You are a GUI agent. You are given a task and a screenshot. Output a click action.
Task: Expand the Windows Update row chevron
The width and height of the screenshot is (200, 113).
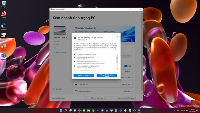click(133, 77)
